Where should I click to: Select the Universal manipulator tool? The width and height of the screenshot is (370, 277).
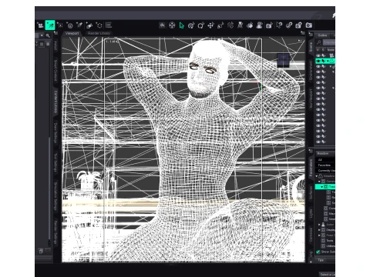coord(191,25)
